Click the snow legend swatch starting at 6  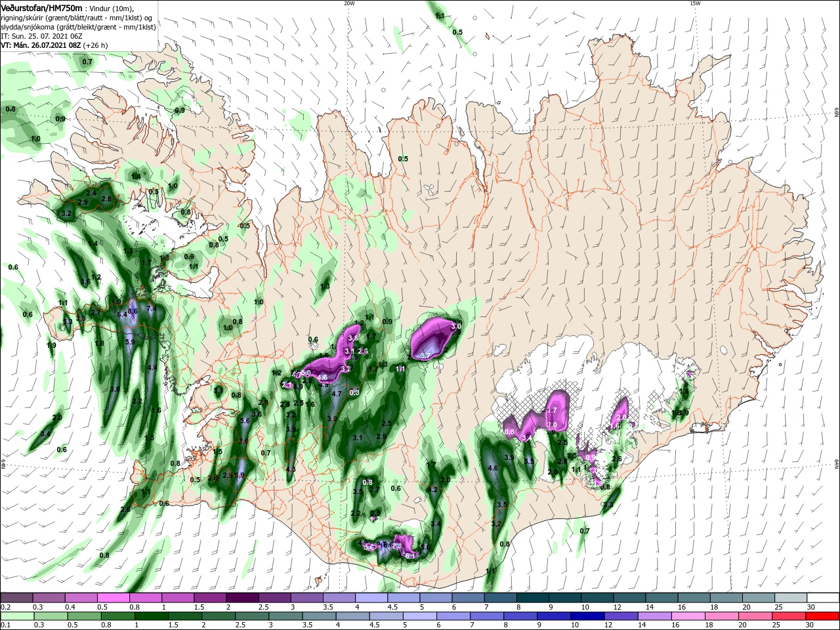[468, 598]
